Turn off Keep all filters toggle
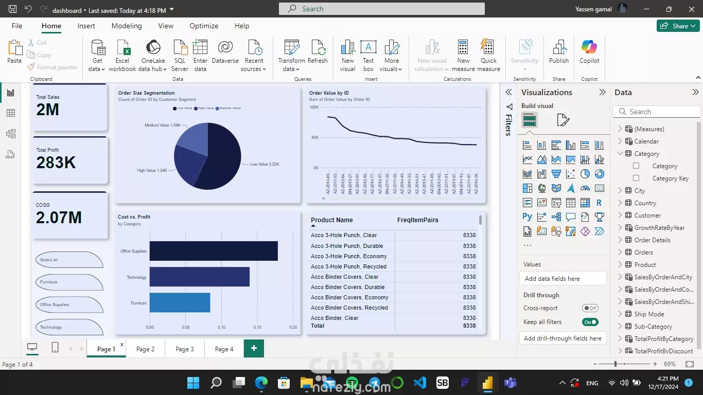The image size is (703, 395). click(590, 322)
